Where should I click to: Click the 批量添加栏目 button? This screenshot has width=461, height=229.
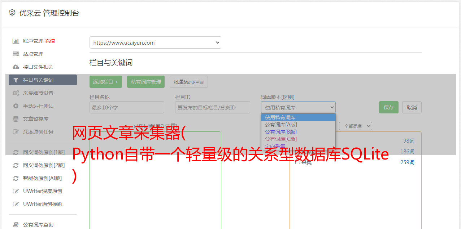click(x=189, y=82)
